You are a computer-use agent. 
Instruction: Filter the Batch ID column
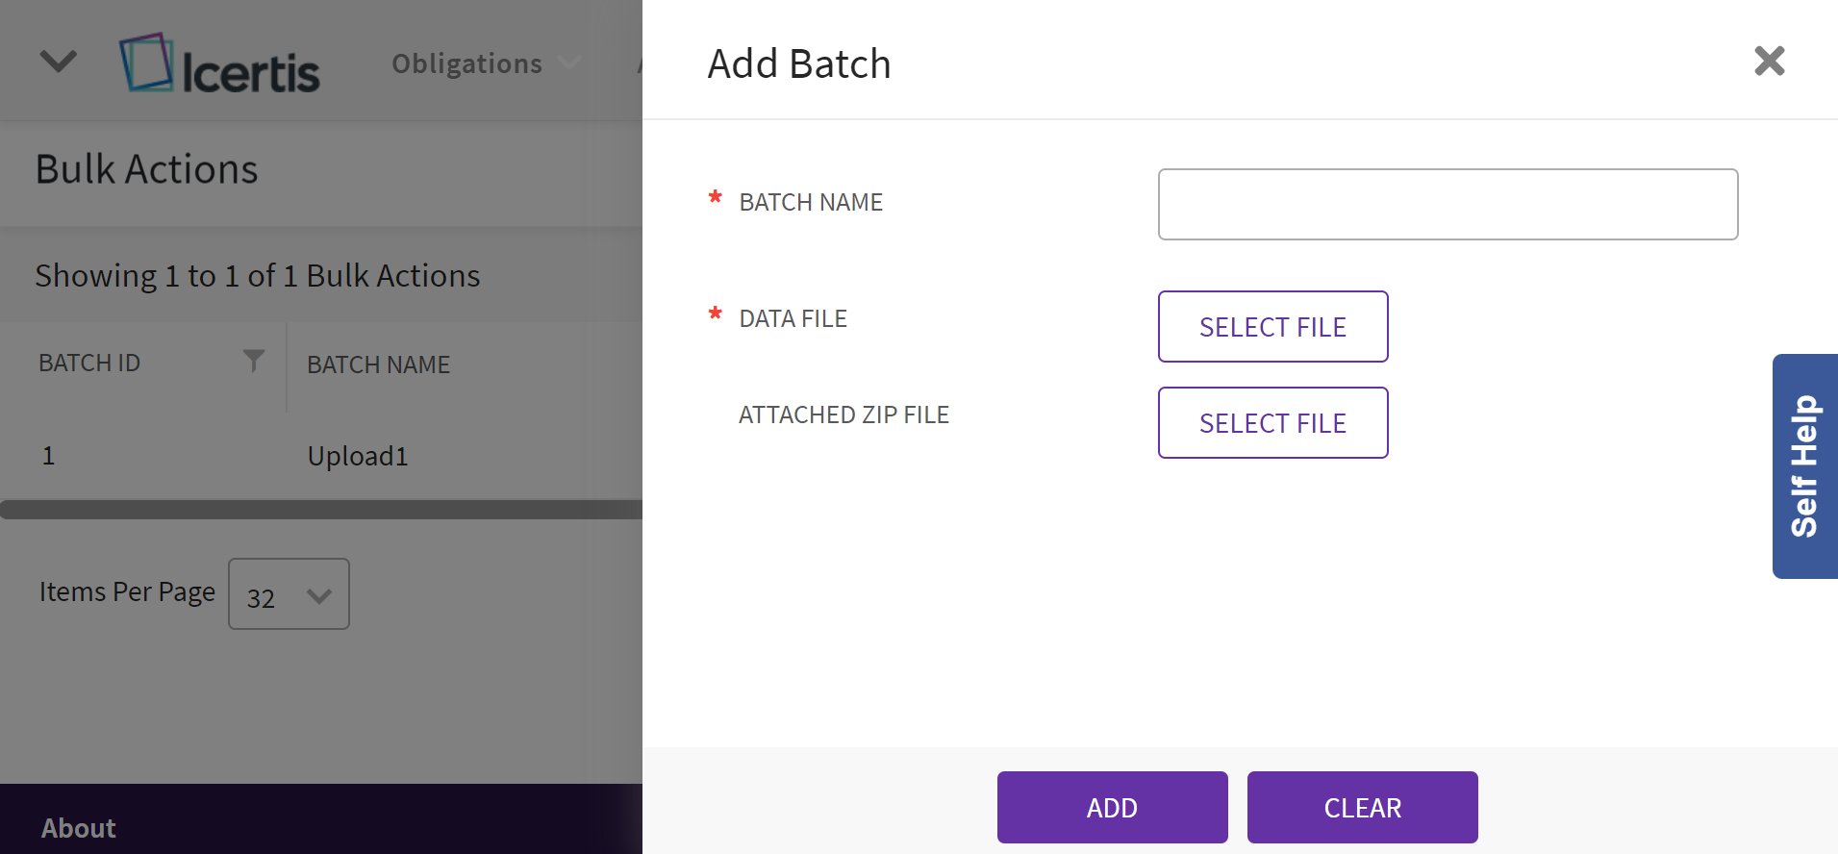coord(253,361)
